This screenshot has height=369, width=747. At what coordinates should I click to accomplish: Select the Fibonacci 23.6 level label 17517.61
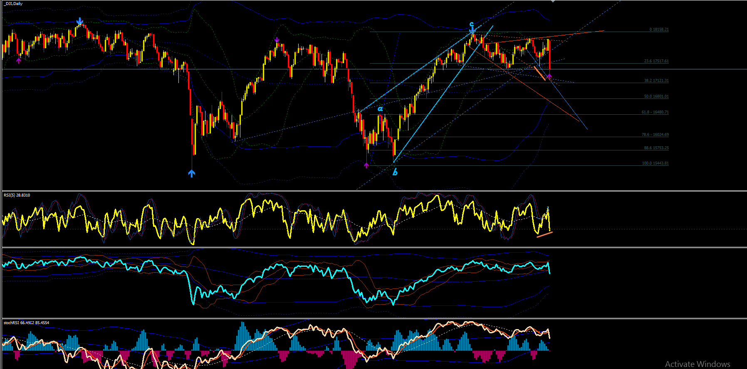(x=656, y=61)
